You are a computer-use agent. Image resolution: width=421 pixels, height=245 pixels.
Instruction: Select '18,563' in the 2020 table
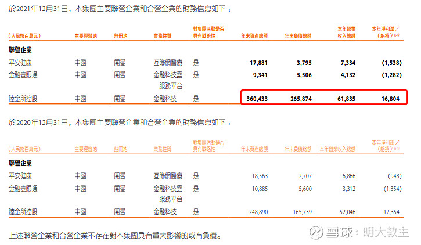260,176
